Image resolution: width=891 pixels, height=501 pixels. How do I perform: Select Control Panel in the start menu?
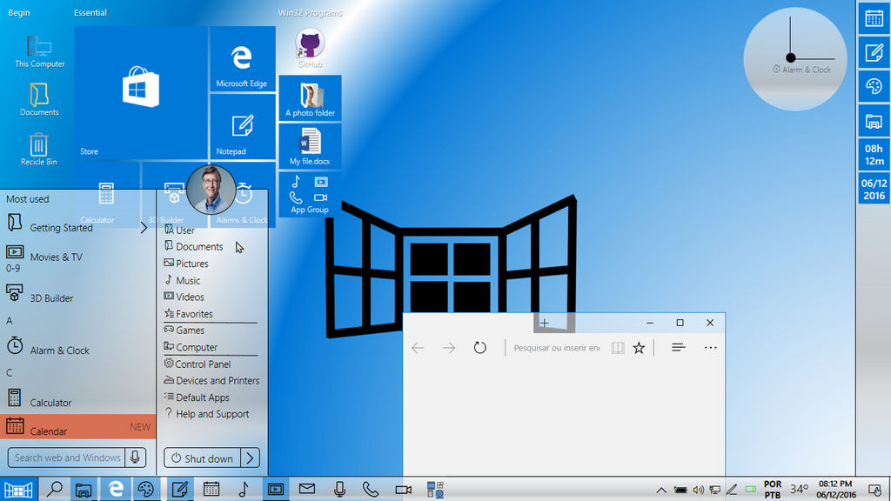pos(198,364)
